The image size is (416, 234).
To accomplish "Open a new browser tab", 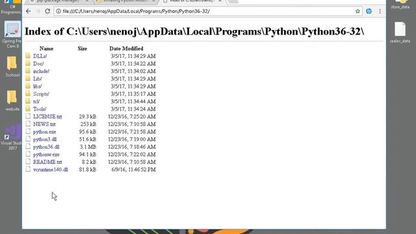I will tap(233, 1).
